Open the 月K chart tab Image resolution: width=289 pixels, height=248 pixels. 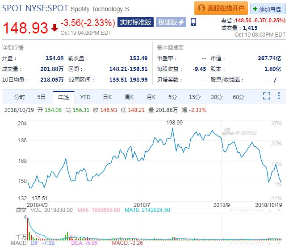(x=151, y=97)
